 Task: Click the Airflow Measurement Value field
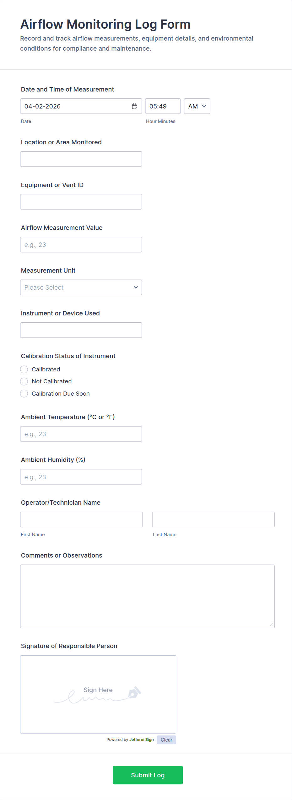point(81,245)
